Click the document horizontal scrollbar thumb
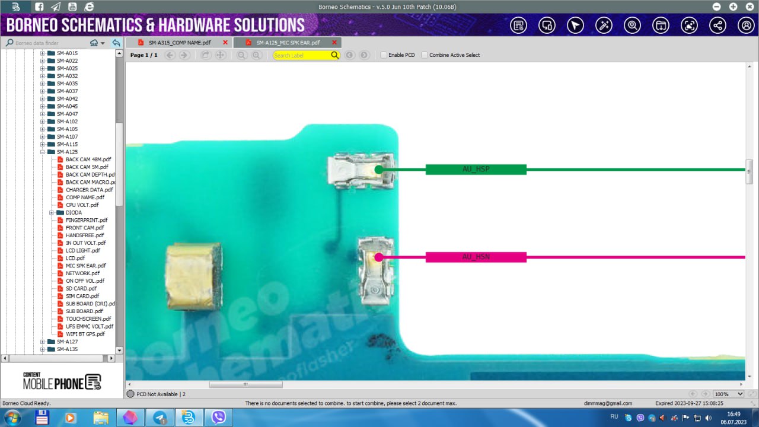 pos(245,384)
